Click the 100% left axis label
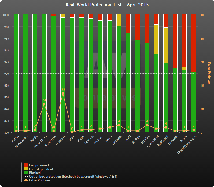Viewport: 214px width, 187px height. pyautogui.click(x=6, y=15)
